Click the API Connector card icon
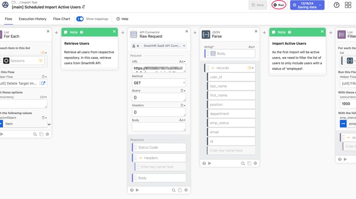This screenshot has height=199, width=356. coord(134,35)
